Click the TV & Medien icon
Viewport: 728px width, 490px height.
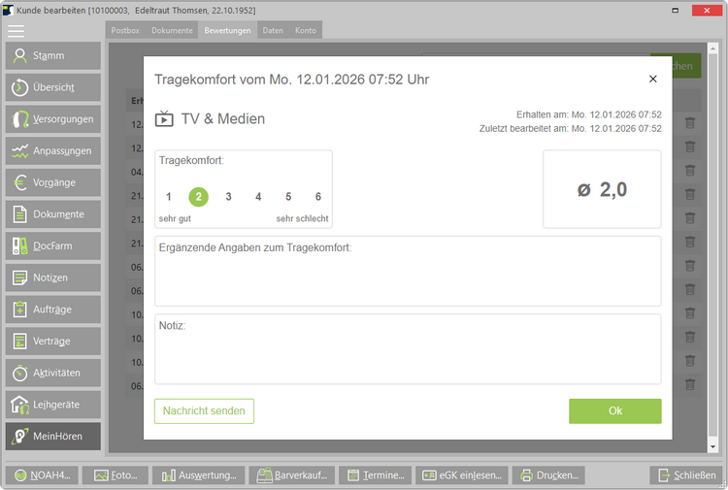coord(164,118)
